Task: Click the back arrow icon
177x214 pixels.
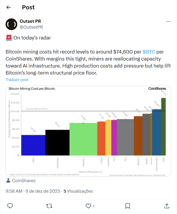Action: click(x=9, y=7)
